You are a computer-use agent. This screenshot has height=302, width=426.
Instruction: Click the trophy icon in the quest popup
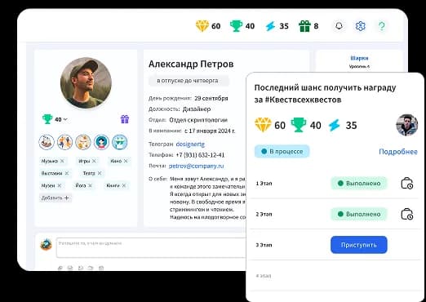click(299, 125)
